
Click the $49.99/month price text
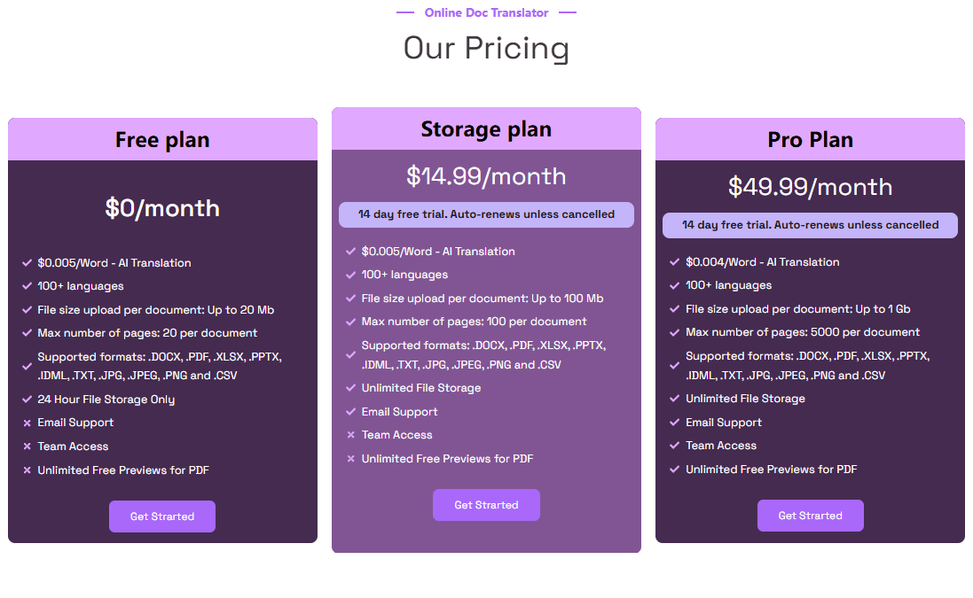tap(810, 187)
